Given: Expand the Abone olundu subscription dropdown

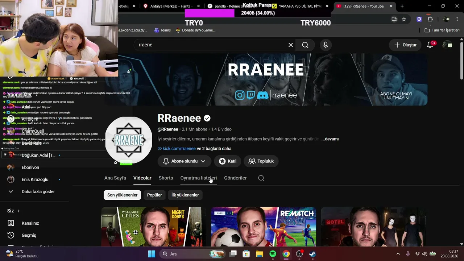Looking at the screenshot, I should (185, 161).
